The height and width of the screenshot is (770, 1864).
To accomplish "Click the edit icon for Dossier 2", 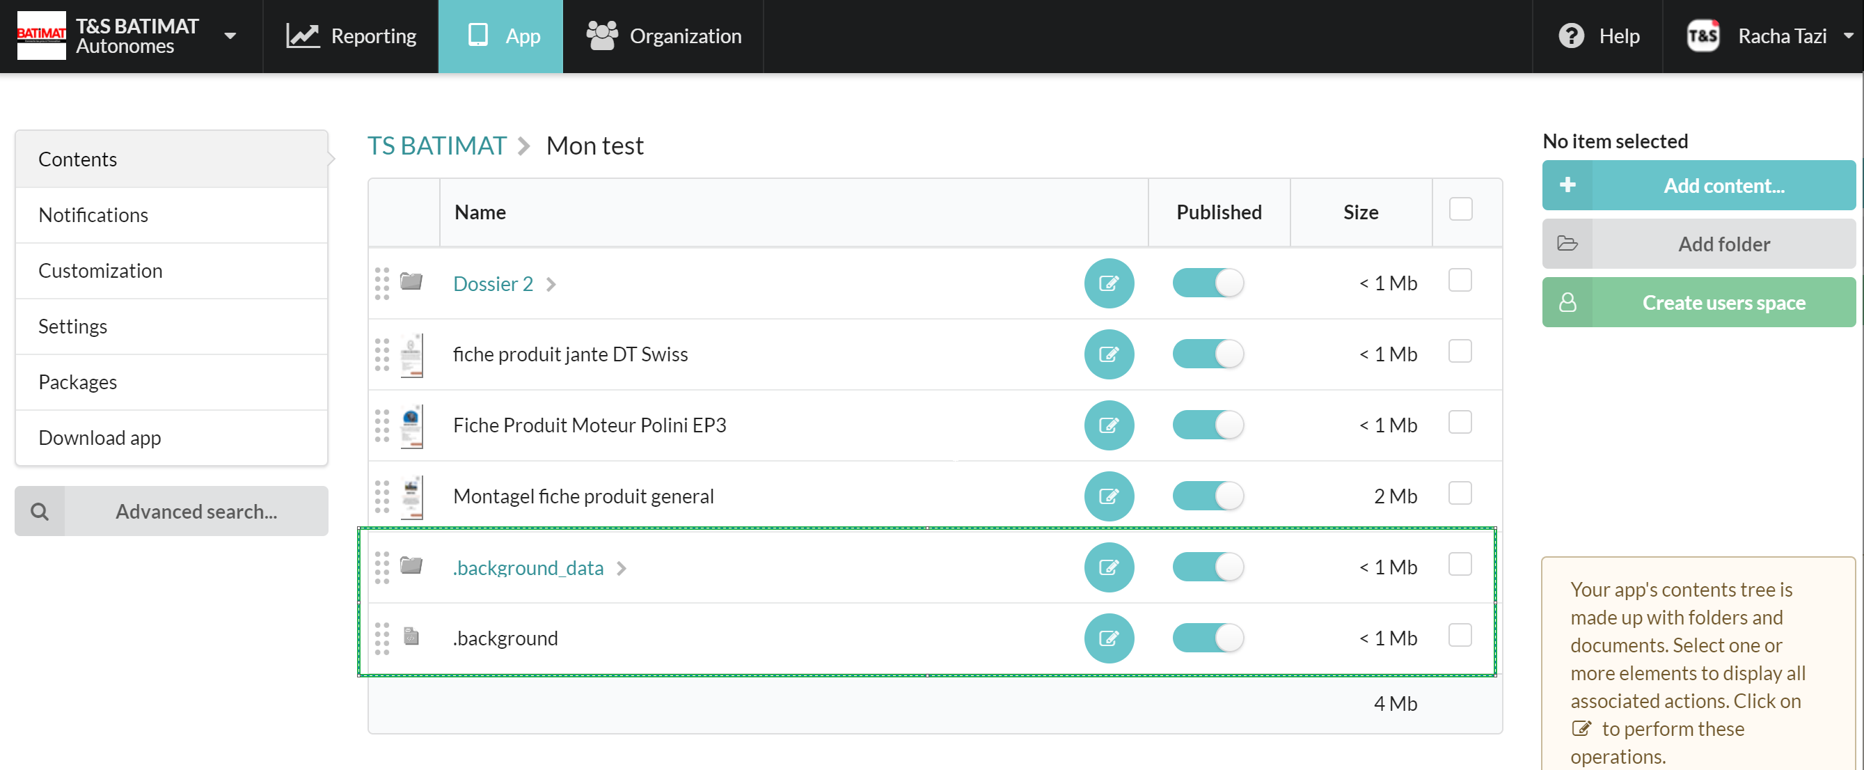I will click(x=1109, y=283).
